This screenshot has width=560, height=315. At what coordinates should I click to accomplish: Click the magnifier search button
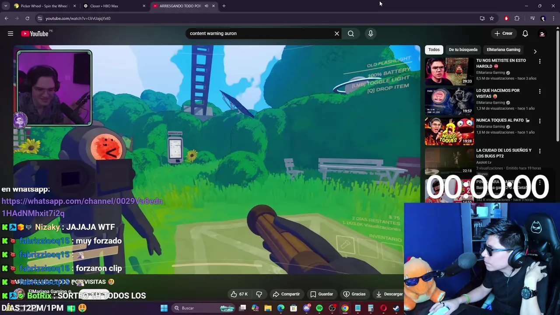[351, 33]
